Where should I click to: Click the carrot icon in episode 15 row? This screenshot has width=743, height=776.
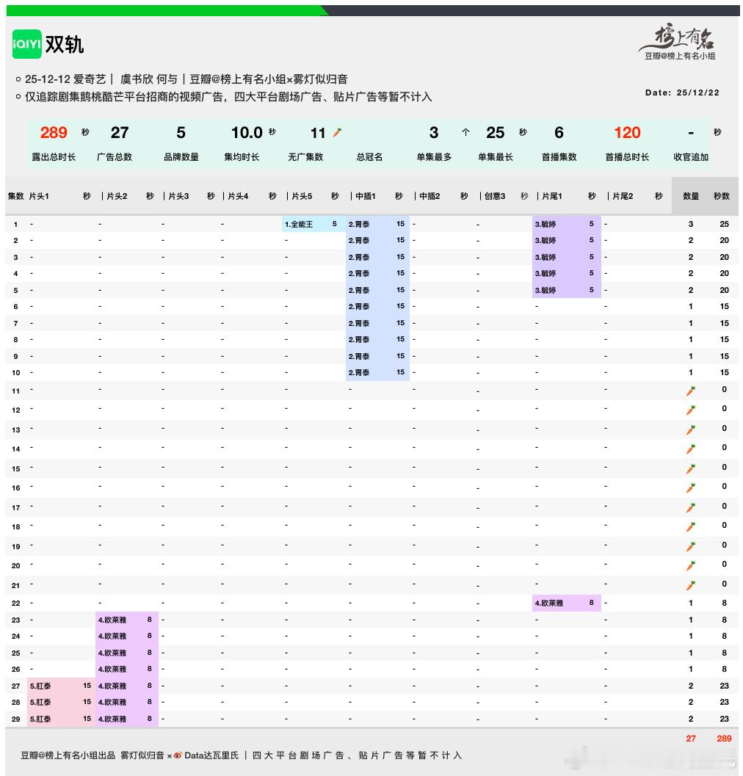tap(691, 468)
